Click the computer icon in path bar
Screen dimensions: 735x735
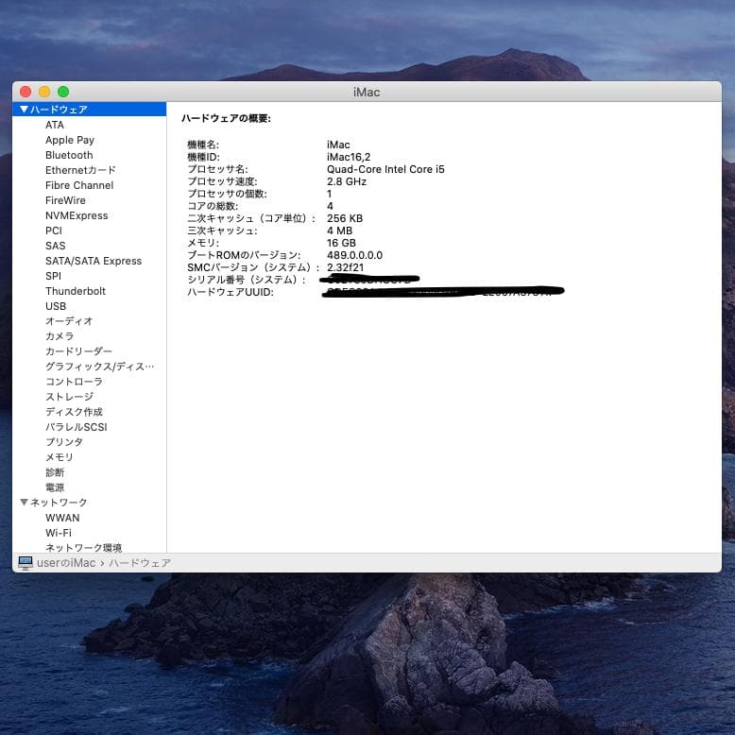point(26,562)
